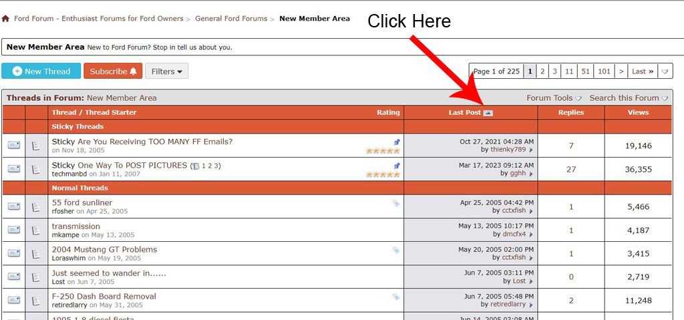Open the Filters dropdown
The image size is (684, 320).
pyautogui.click(x=166, y=71)
